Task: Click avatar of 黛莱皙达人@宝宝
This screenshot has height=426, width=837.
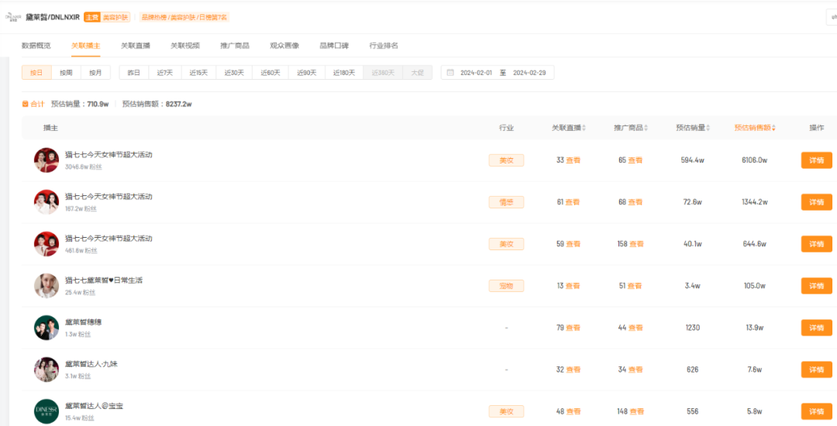Action: pyautogui.click(x=46, y=411)
